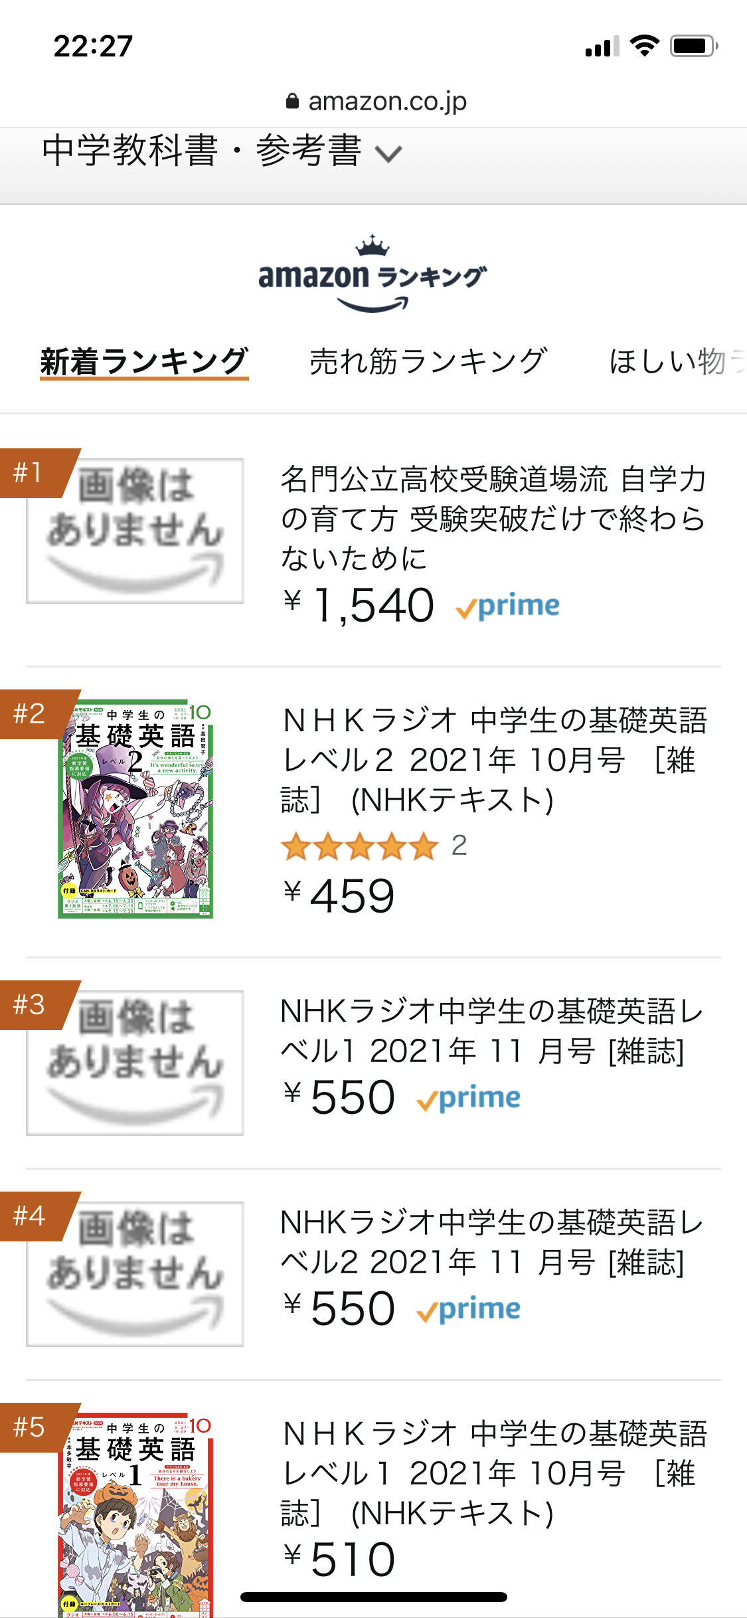Image resolution: width=747 pixels, height=1618 pixels.
Task: Tap the prime badge next to ¥1,540
Action: coord(508,606)
